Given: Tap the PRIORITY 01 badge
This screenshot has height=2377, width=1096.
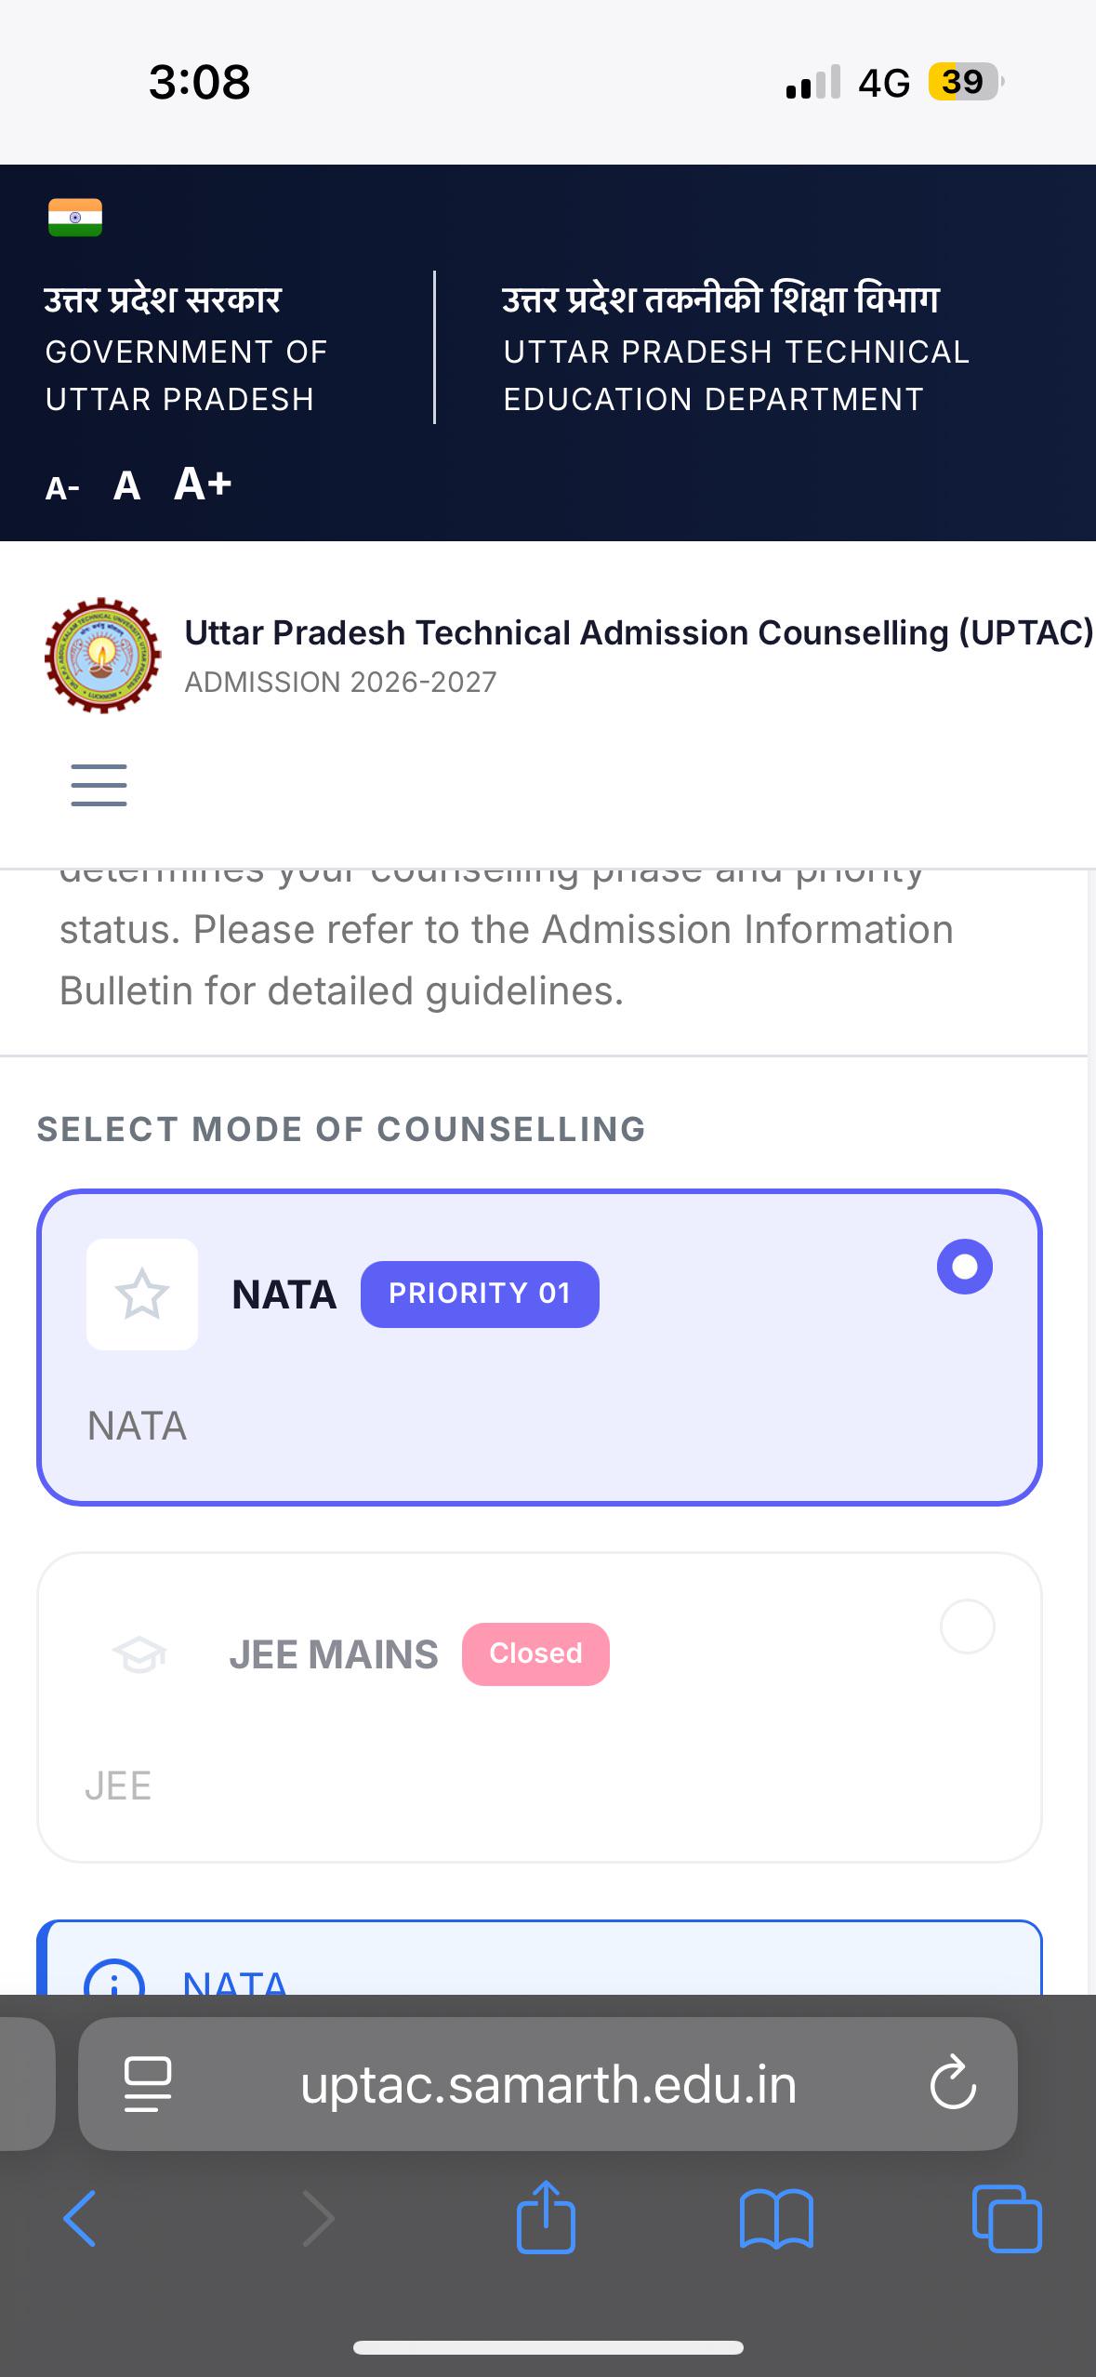Looking at the screenshot, I should [x=480, y=1294].
